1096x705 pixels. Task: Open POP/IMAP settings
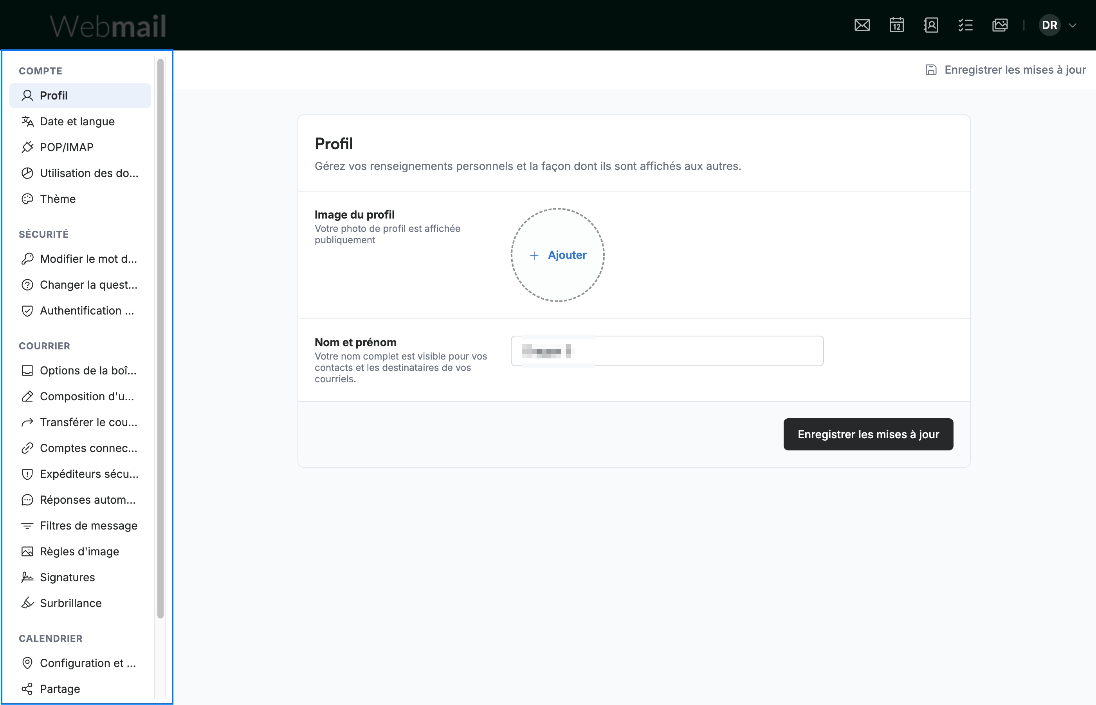click(80, 147)
